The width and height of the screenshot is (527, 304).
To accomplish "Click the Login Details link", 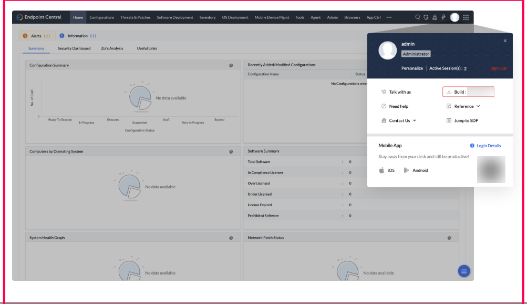I will click(x=489, y=146).
